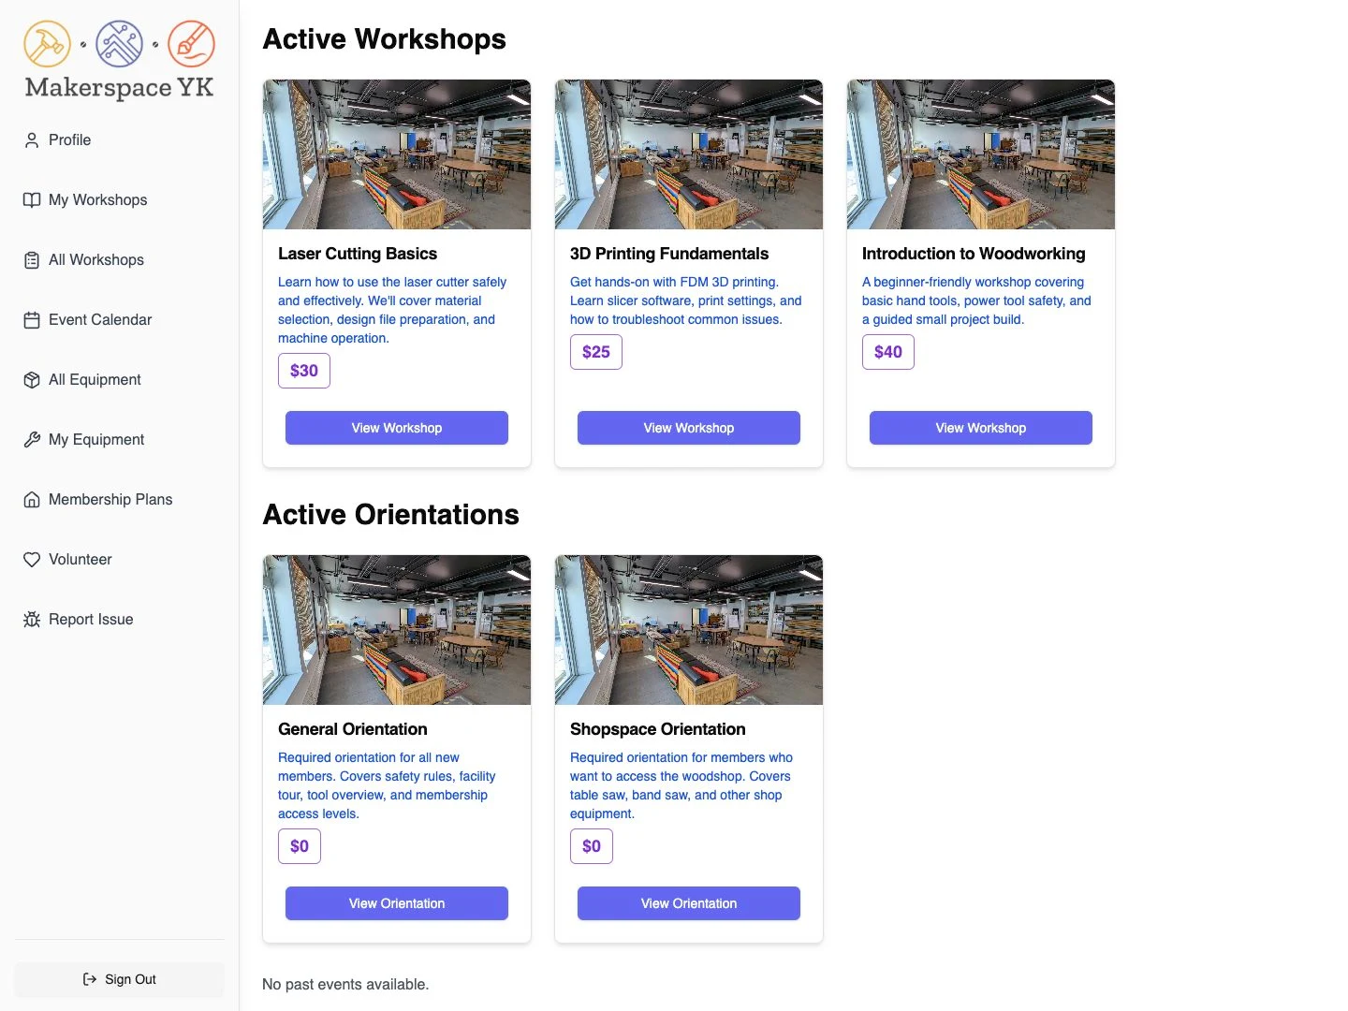1348x1011 pixels.
Task: View Workshop for Introduction to Woodworking
Action: [981, 428]
